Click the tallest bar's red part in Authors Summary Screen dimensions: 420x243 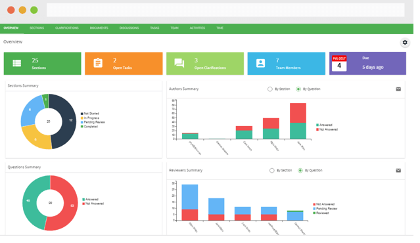click(298, 113)
